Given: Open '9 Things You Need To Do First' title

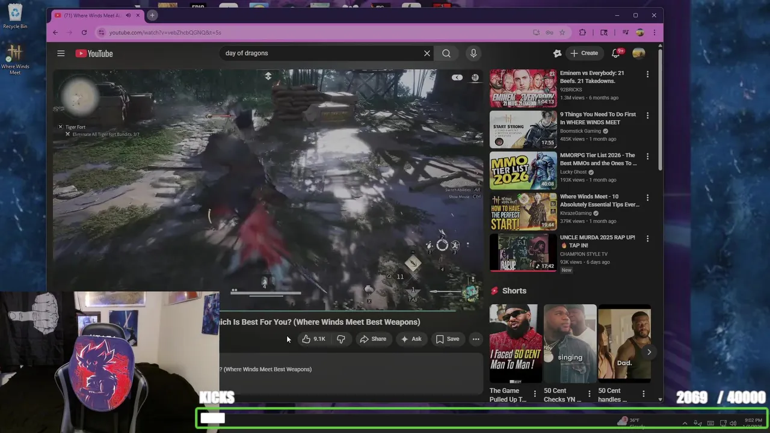Looking at the screenshot, I should pos(597,118).
